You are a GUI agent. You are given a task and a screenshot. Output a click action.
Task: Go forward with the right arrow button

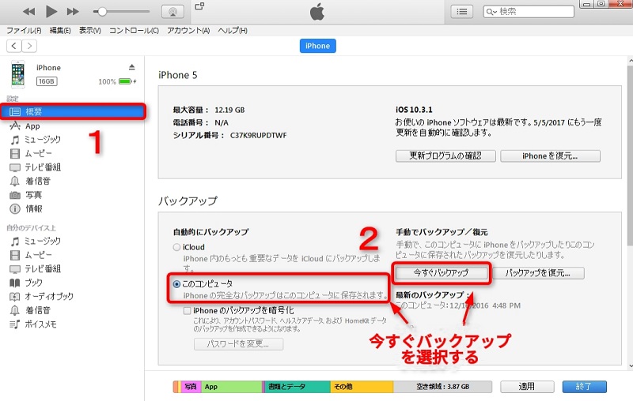(29, 46)
